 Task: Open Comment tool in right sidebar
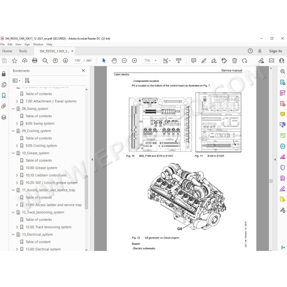pos(282,114)
